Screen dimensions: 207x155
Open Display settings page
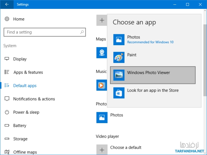point(20,59)
